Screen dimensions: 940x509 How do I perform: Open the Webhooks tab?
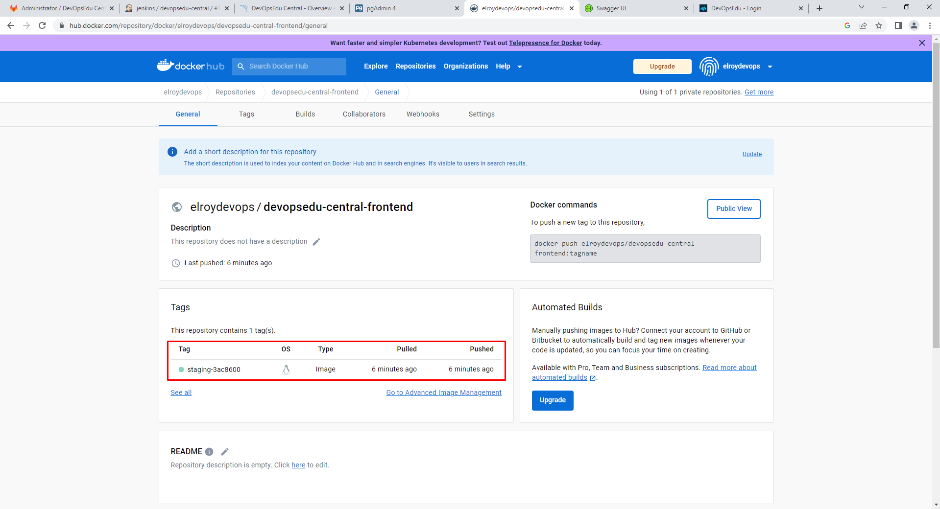coord(423,114)
